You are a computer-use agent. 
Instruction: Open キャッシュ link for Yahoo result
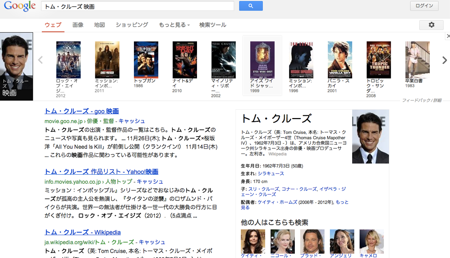pos(150,181)
